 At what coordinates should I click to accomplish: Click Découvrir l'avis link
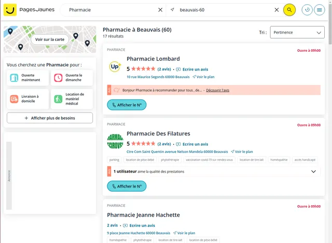click(217, 90)
